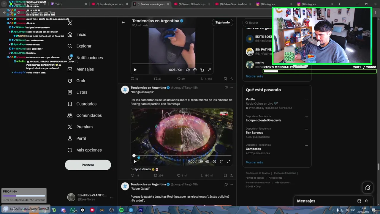Enter fullscreen on the stadium video

(229, 162)
